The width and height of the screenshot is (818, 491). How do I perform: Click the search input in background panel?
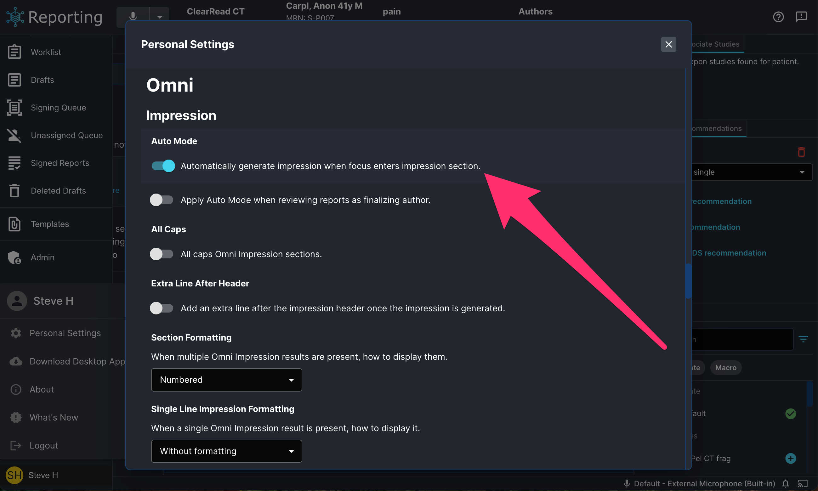pyautogui.click(x=742, y=339)
